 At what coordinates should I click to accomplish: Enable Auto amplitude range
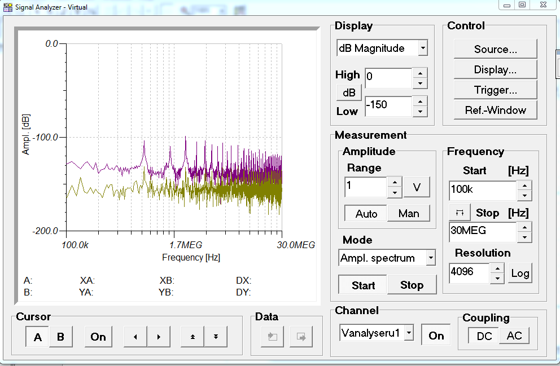(365, 213)
